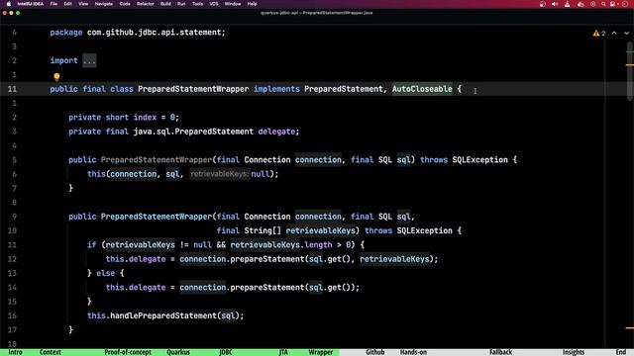
Task: Jump to next highlighted problem arrow
Action: click(x=626, y=33)
